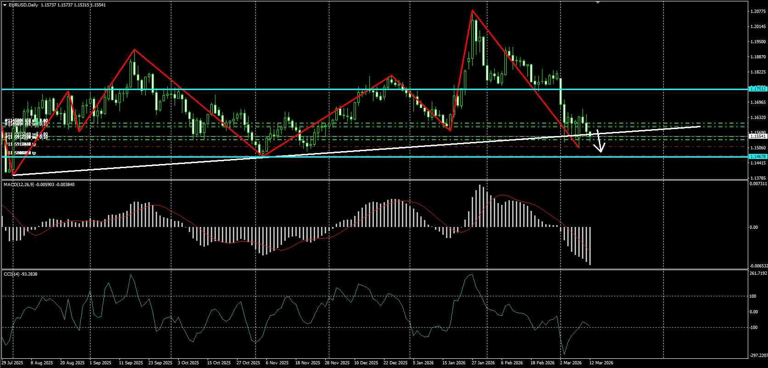
Task: Click the 29 Jul 2025 date label
Action: pyautogui.click(x=12, y=363)
